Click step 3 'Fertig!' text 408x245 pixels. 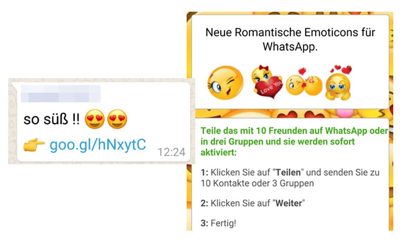(218, 223)
